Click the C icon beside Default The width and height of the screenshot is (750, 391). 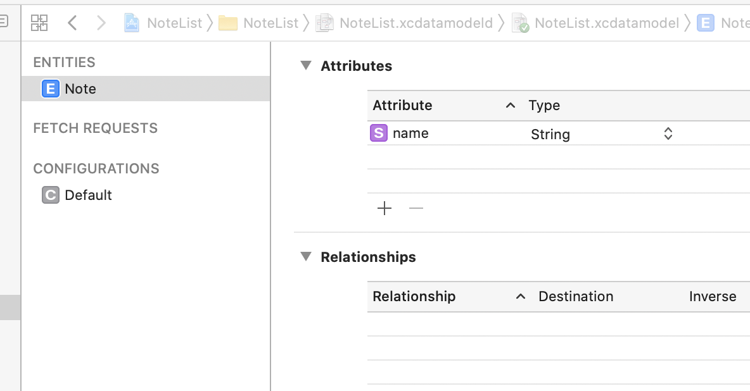click(x=51, y=195)
